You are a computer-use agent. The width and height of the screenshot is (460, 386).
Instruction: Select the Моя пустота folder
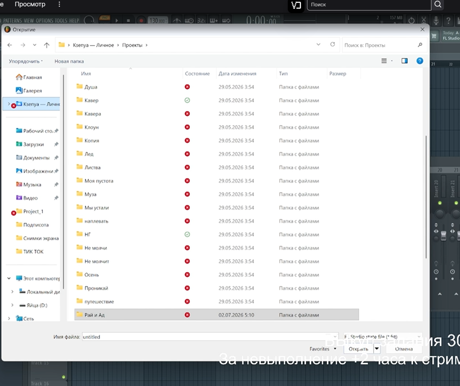pyautogui.click(x=99, y=181)
